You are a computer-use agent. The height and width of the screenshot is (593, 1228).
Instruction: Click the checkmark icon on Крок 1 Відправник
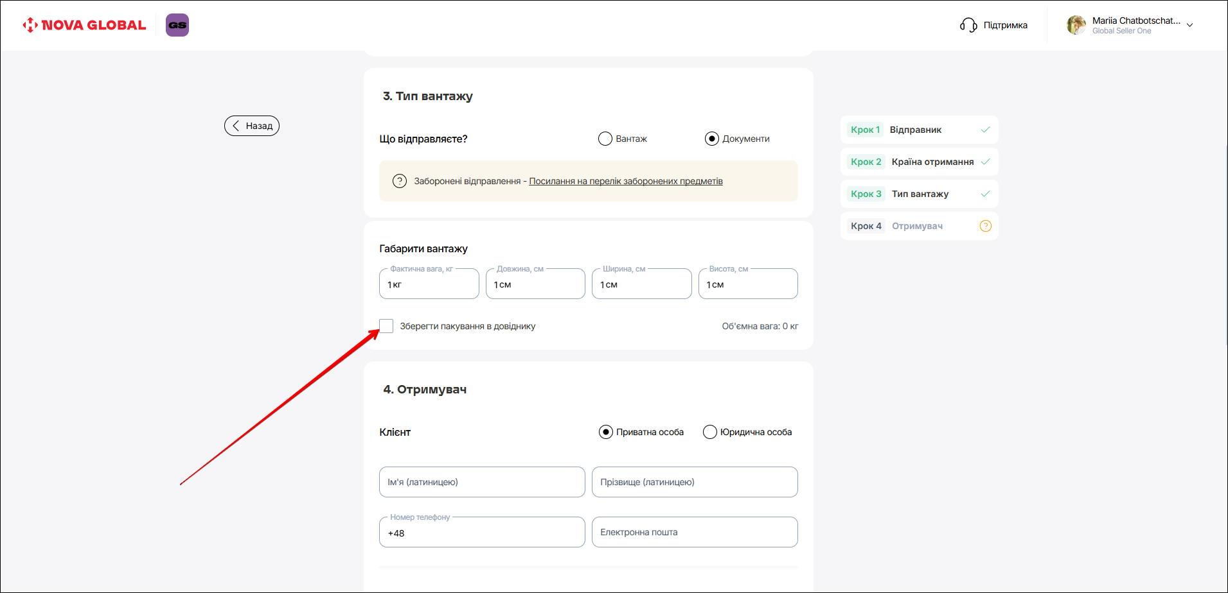tap(985, 130)
